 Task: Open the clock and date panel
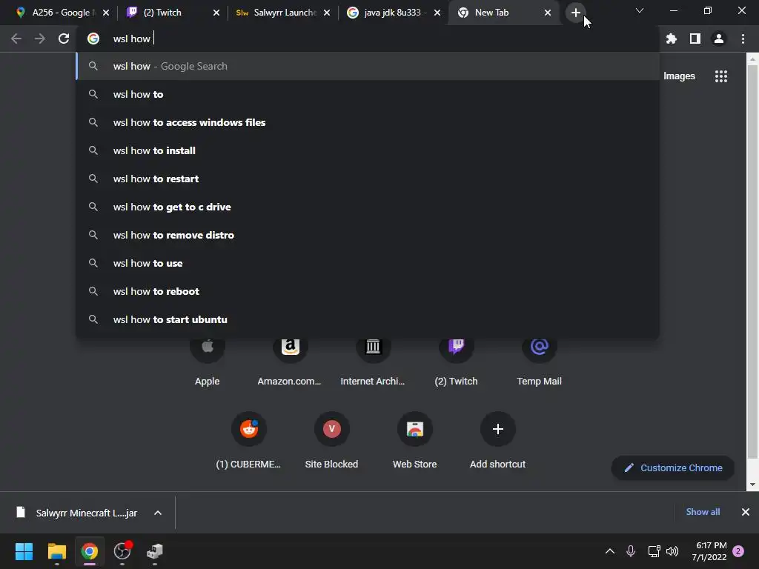pos(709,551)
